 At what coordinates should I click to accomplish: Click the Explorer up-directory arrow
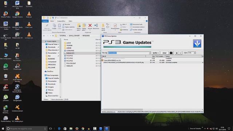pos(53,36)
